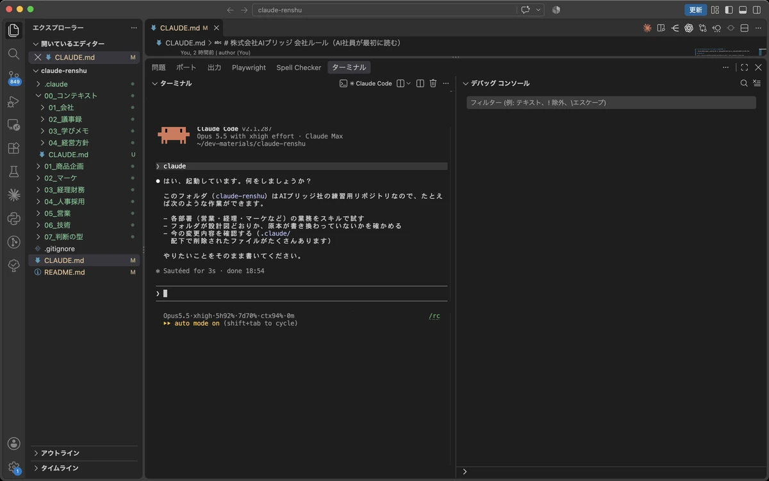Open the Python view in activity bar
The width and height of the screenshot is (769, 481).
pos(13,219)
